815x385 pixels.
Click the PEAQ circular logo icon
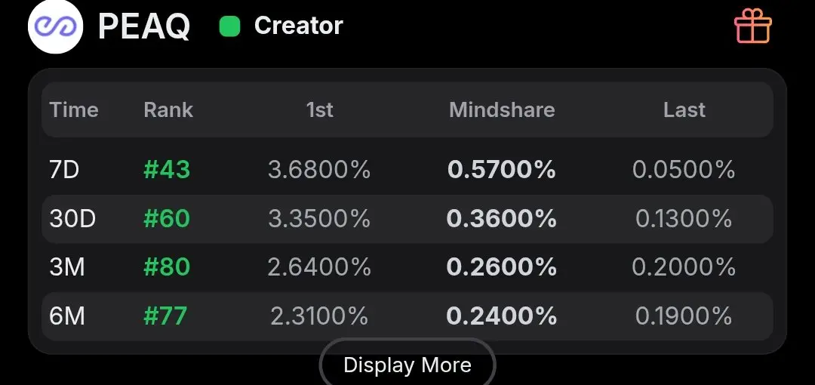point(55,26)
